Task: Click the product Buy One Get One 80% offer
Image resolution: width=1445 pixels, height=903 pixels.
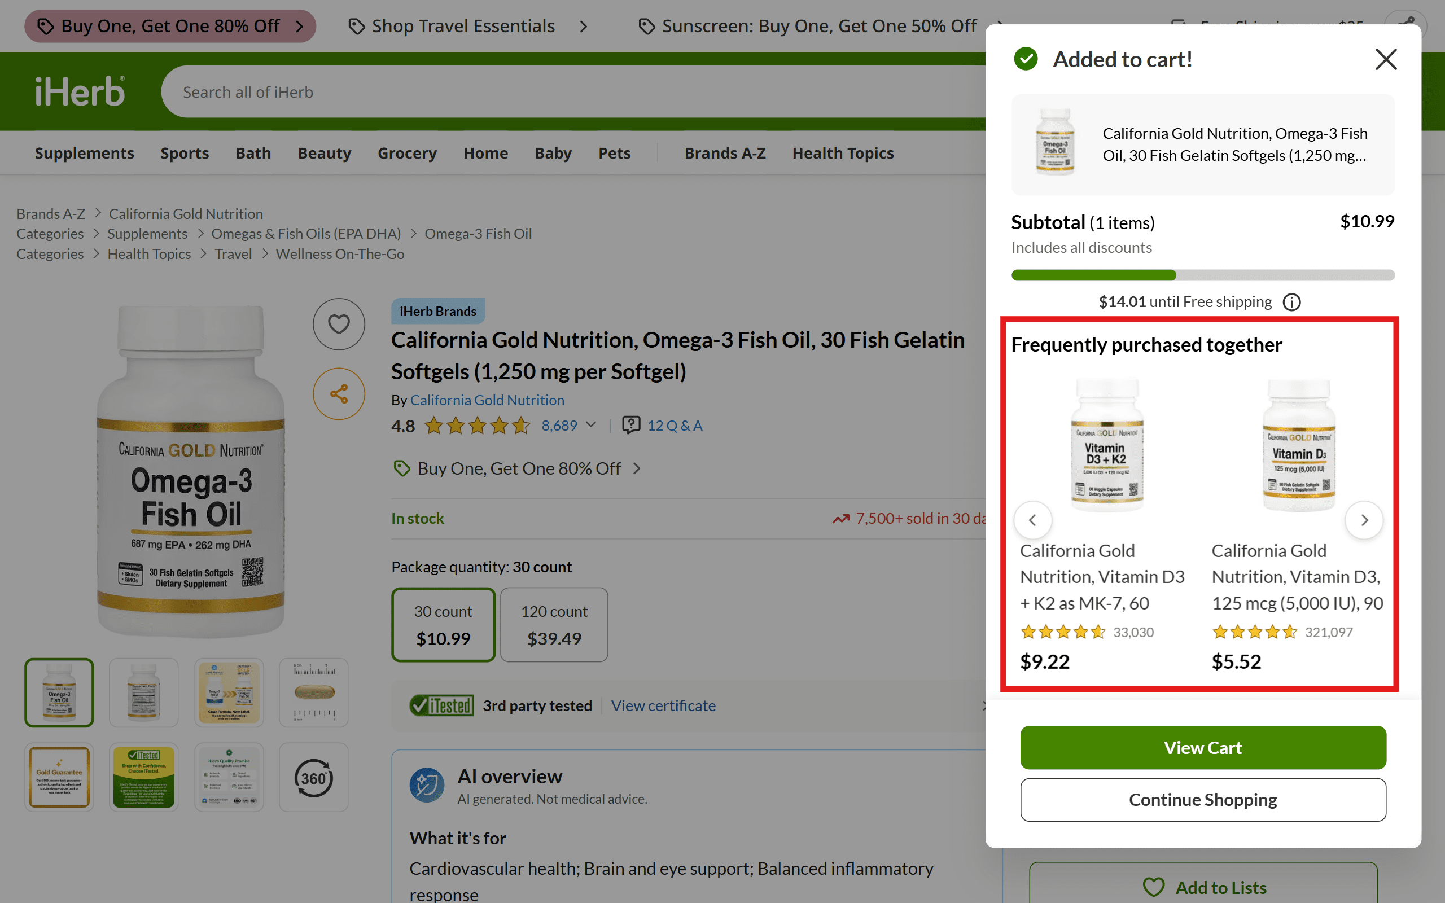Action: [519, 468]
